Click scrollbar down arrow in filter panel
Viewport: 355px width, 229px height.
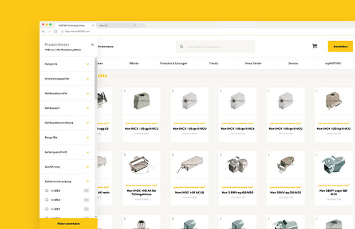(x=96, y=216)
